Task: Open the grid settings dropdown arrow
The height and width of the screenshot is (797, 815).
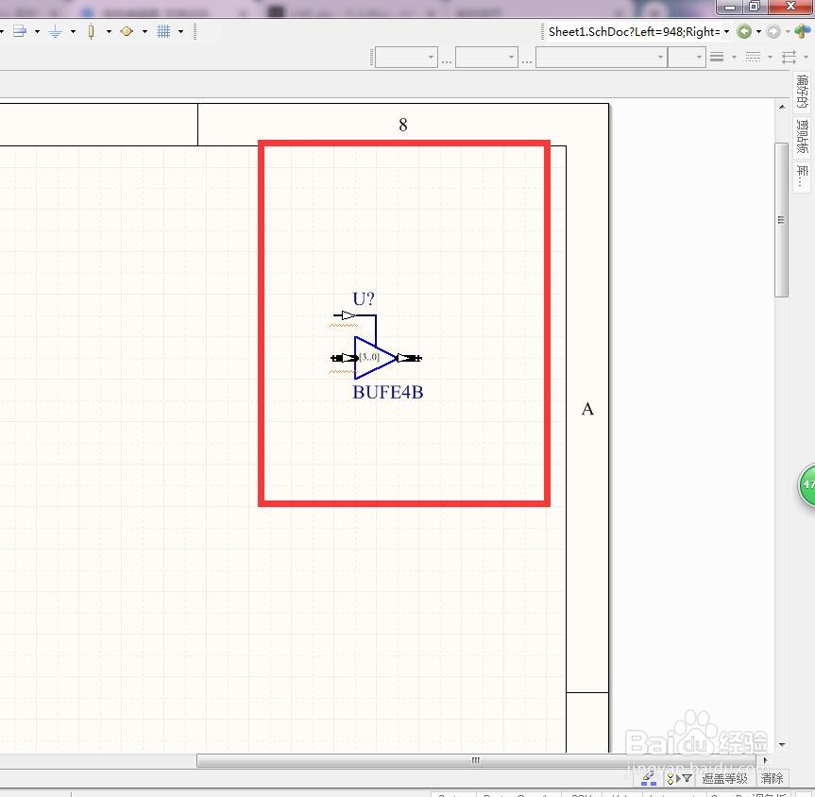Action: coord(181,32)
